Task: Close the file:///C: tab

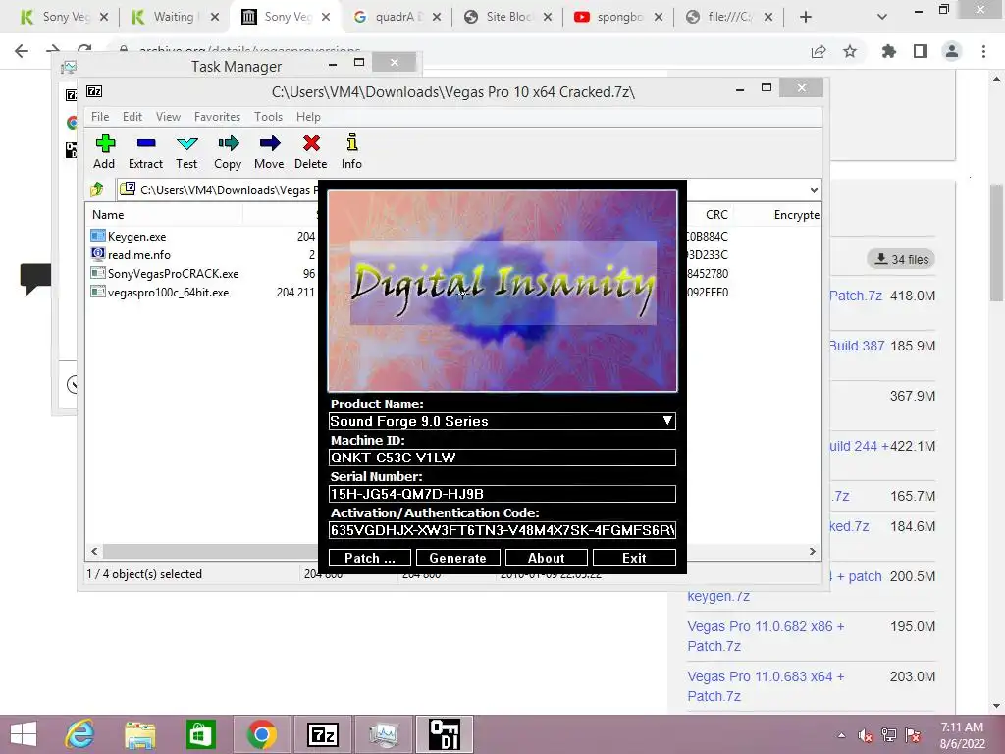Action: pyautogui.click(x=768, y=17)
